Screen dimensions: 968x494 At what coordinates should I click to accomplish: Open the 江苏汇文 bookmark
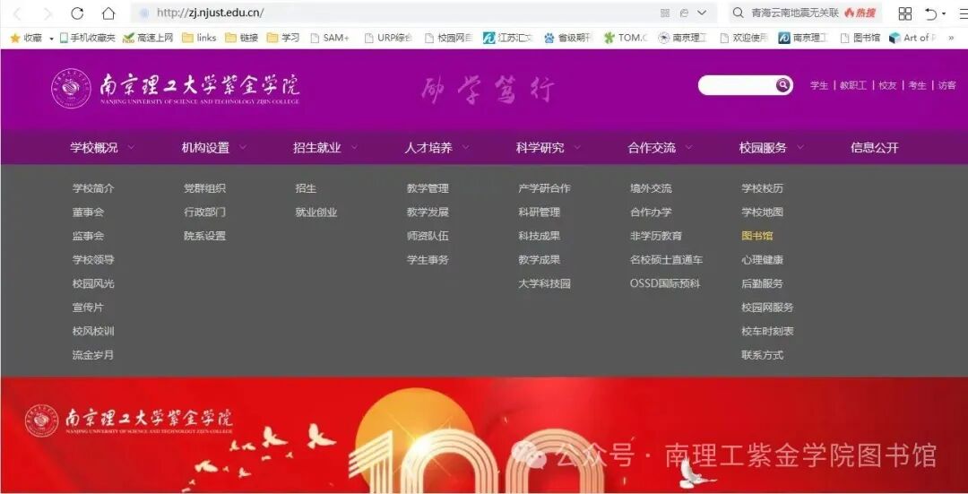coord(507,38)
